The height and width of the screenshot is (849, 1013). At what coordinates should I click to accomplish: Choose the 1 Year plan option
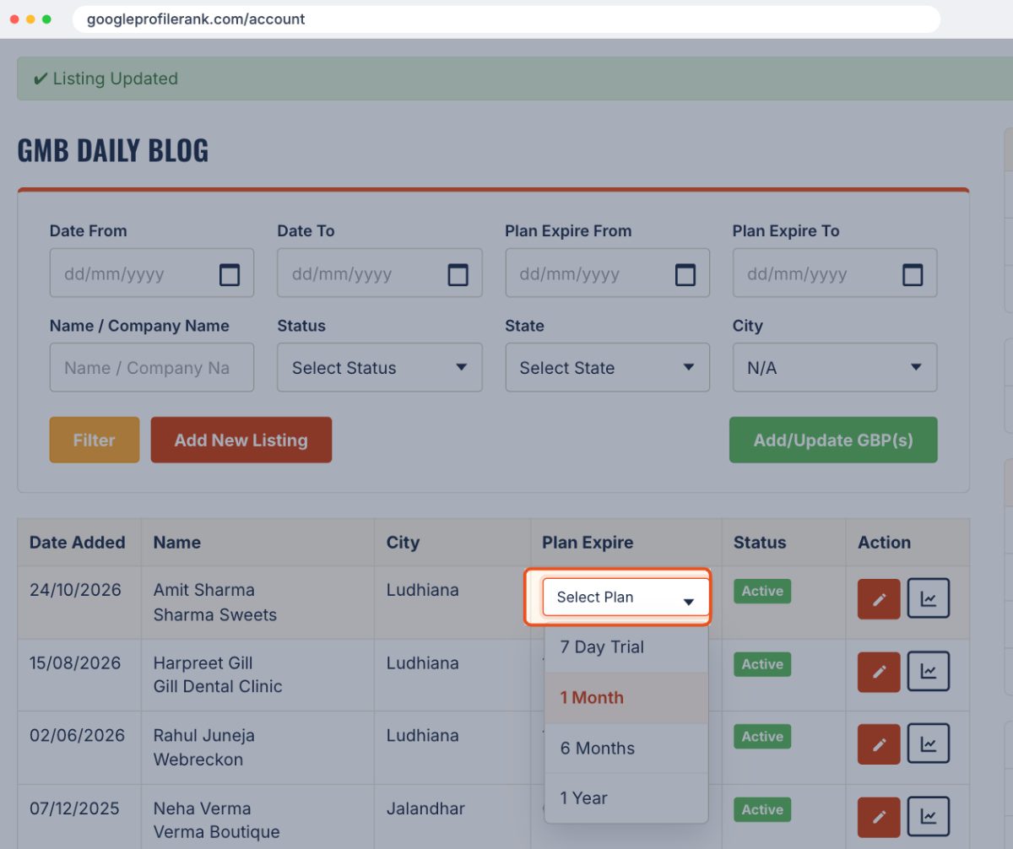coord(626,798)
